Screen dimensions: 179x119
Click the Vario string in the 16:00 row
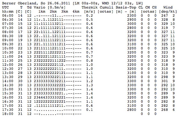58,97
